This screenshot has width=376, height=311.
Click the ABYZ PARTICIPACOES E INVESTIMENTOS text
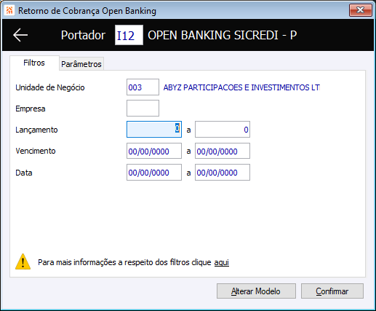click(241, 87)
